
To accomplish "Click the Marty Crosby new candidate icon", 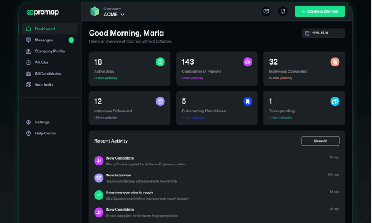I will tap(99, 161).
